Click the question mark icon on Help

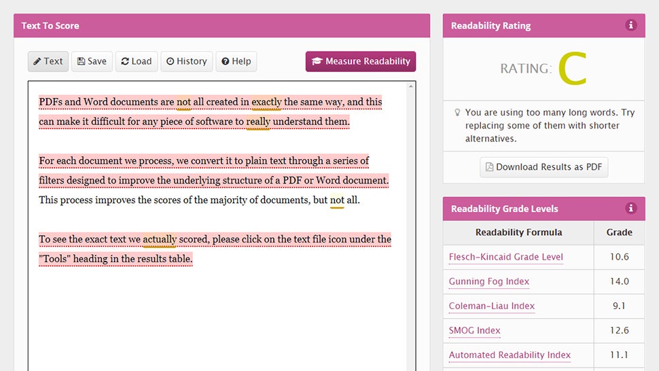[x=226, y=61]
